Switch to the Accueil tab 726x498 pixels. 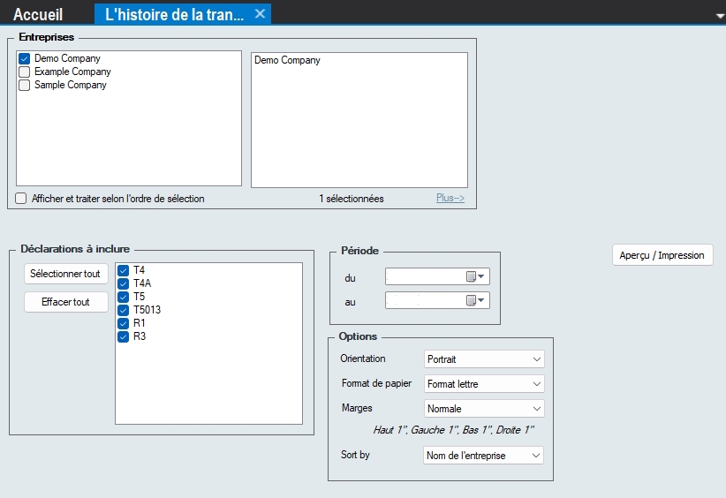38,14
